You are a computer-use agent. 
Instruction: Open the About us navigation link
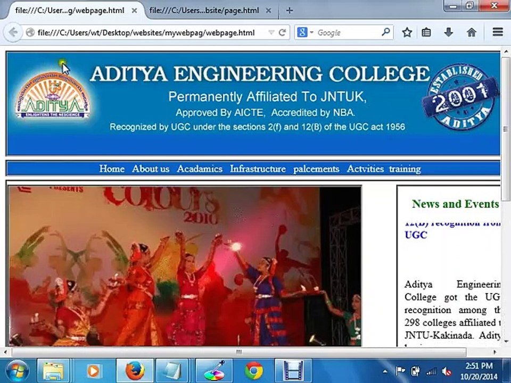click(x=151, y=169)
